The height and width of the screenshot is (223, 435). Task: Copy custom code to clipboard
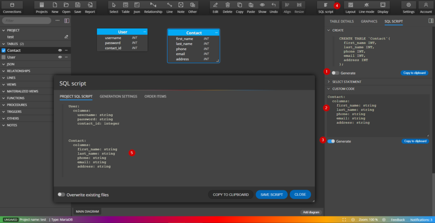click(x=415, y=141)
